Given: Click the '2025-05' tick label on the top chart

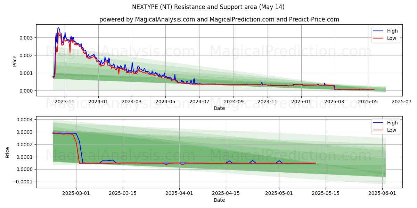Looking at the screenshot, I should (x=368, y=102).
